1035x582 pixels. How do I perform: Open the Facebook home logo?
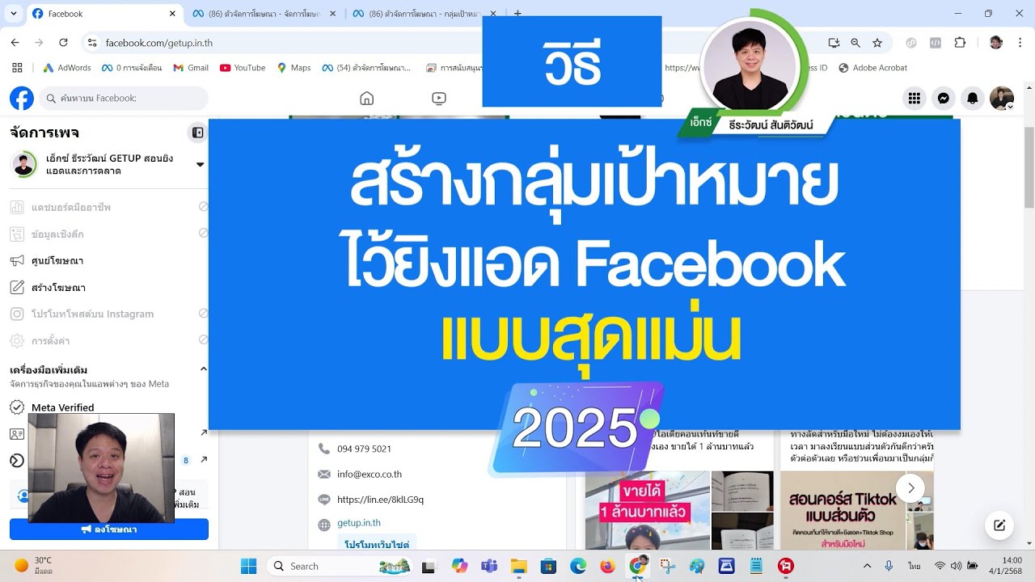(x=22, y=99)
